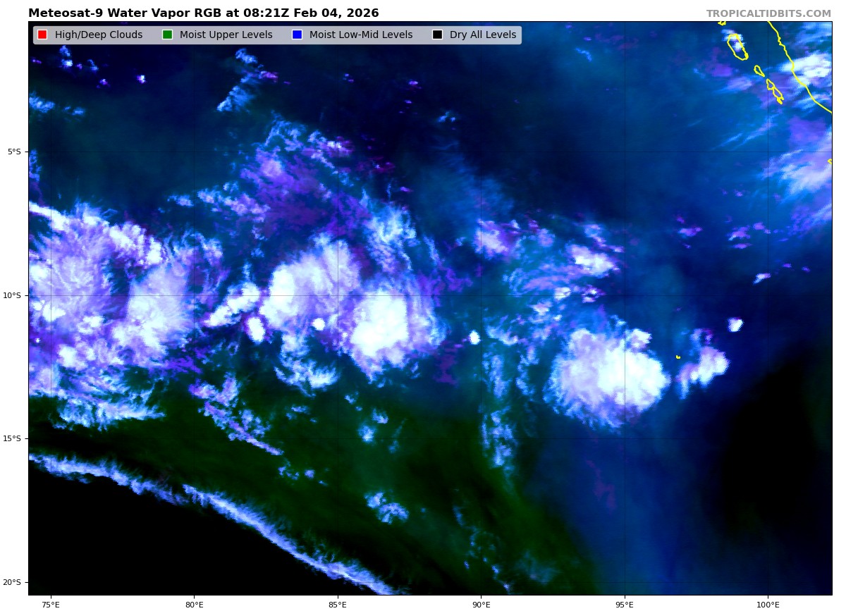Screen dimensions: 846x611
Task: Select the Dry All Levels legend text
Action: pos(482,35)
